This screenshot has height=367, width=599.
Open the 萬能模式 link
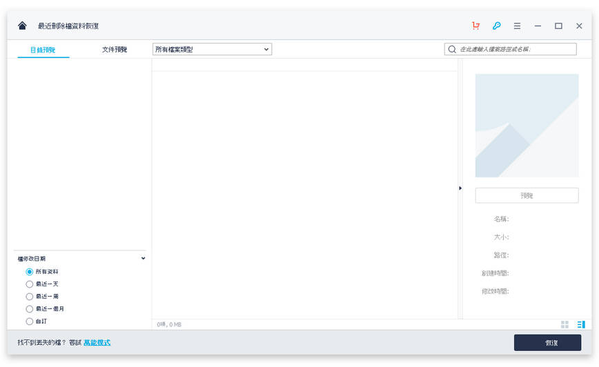[97, 343]
